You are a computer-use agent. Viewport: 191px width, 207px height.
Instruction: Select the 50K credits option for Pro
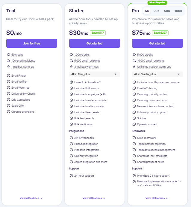click(x=167, y=11)
